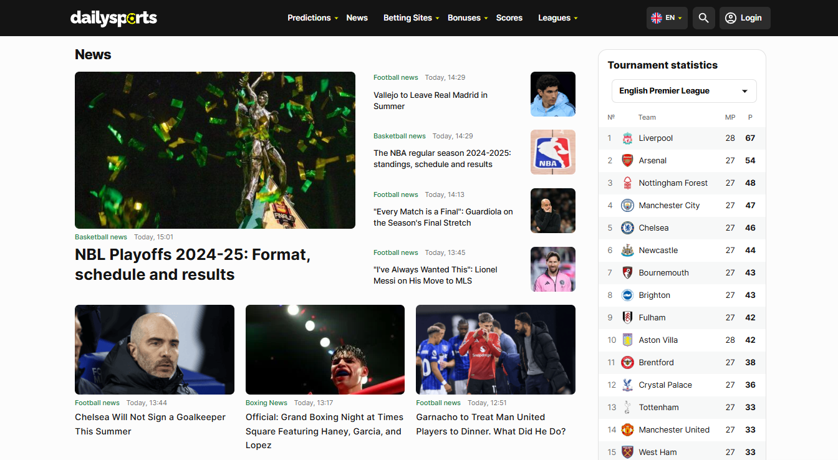The image size is (838, 460).
Task: Select the Tottenham team name
Action: (x=659, y=408)
